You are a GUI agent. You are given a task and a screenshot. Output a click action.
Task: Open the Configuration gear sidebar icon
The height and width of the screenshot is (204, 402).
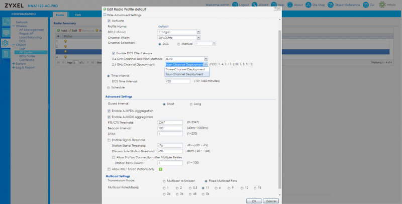click(6, 43)
